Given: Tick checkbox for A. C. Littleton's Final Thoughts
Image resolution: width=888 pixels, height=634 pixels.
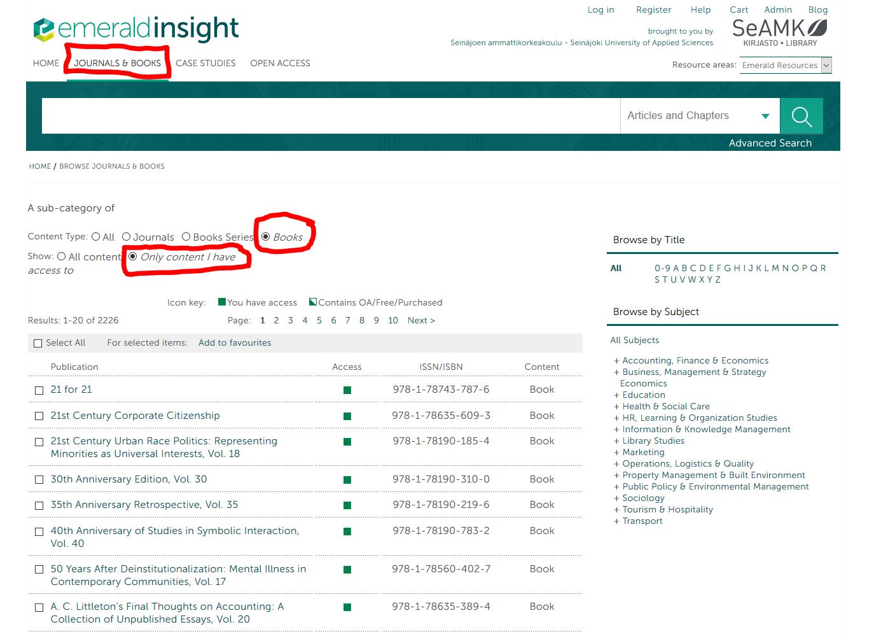Looking at the screenshot, I should click(39, 608).
